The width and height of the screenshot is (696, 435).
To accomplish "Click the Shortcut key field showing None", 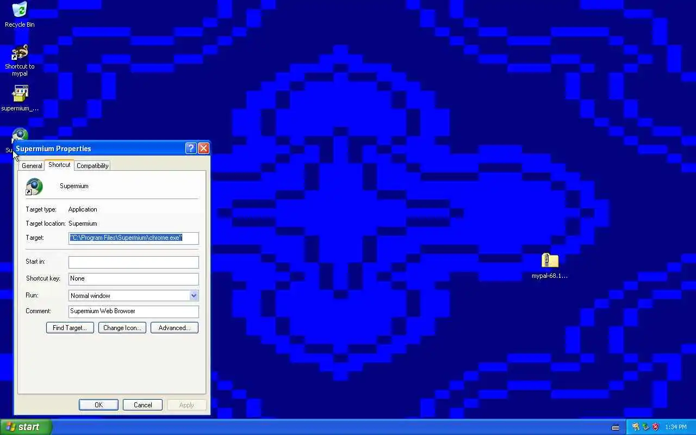I will point(134,278).
